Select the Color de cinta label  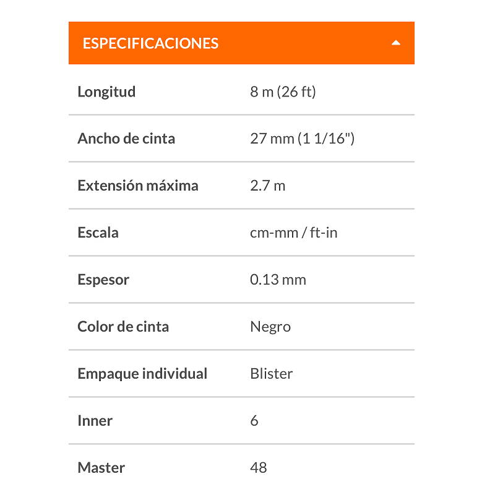pos(123,327)
